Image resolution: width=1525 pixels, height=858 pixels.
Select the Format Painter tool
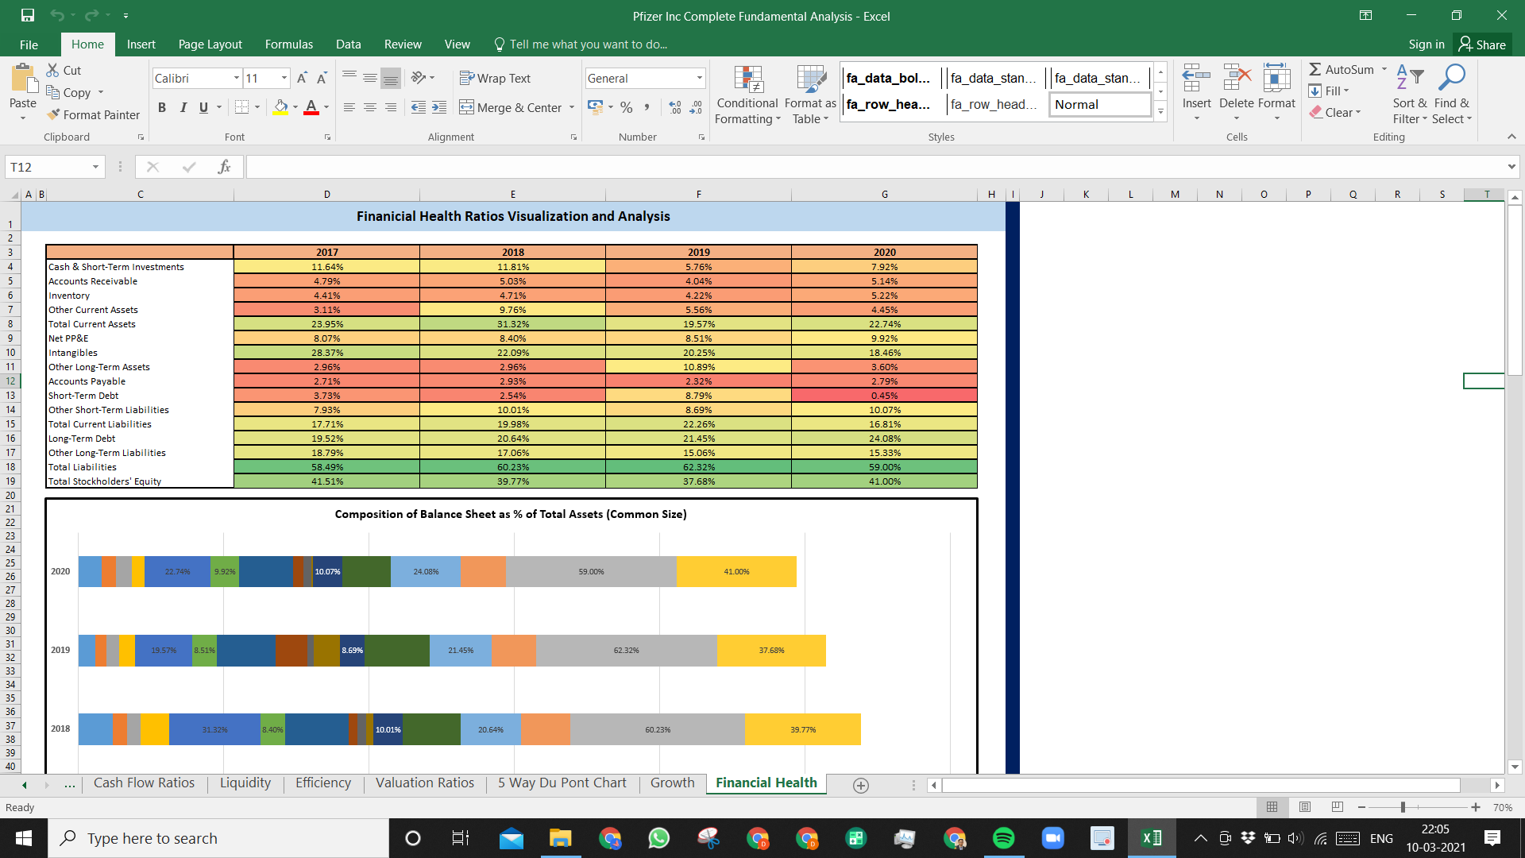93,114
